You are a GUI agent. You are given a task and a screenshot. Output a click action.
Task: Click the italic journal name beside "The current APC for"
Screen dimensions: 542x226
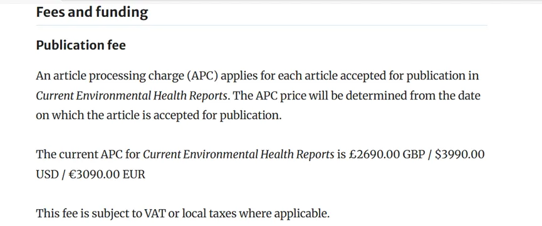[x=239, y=155]
